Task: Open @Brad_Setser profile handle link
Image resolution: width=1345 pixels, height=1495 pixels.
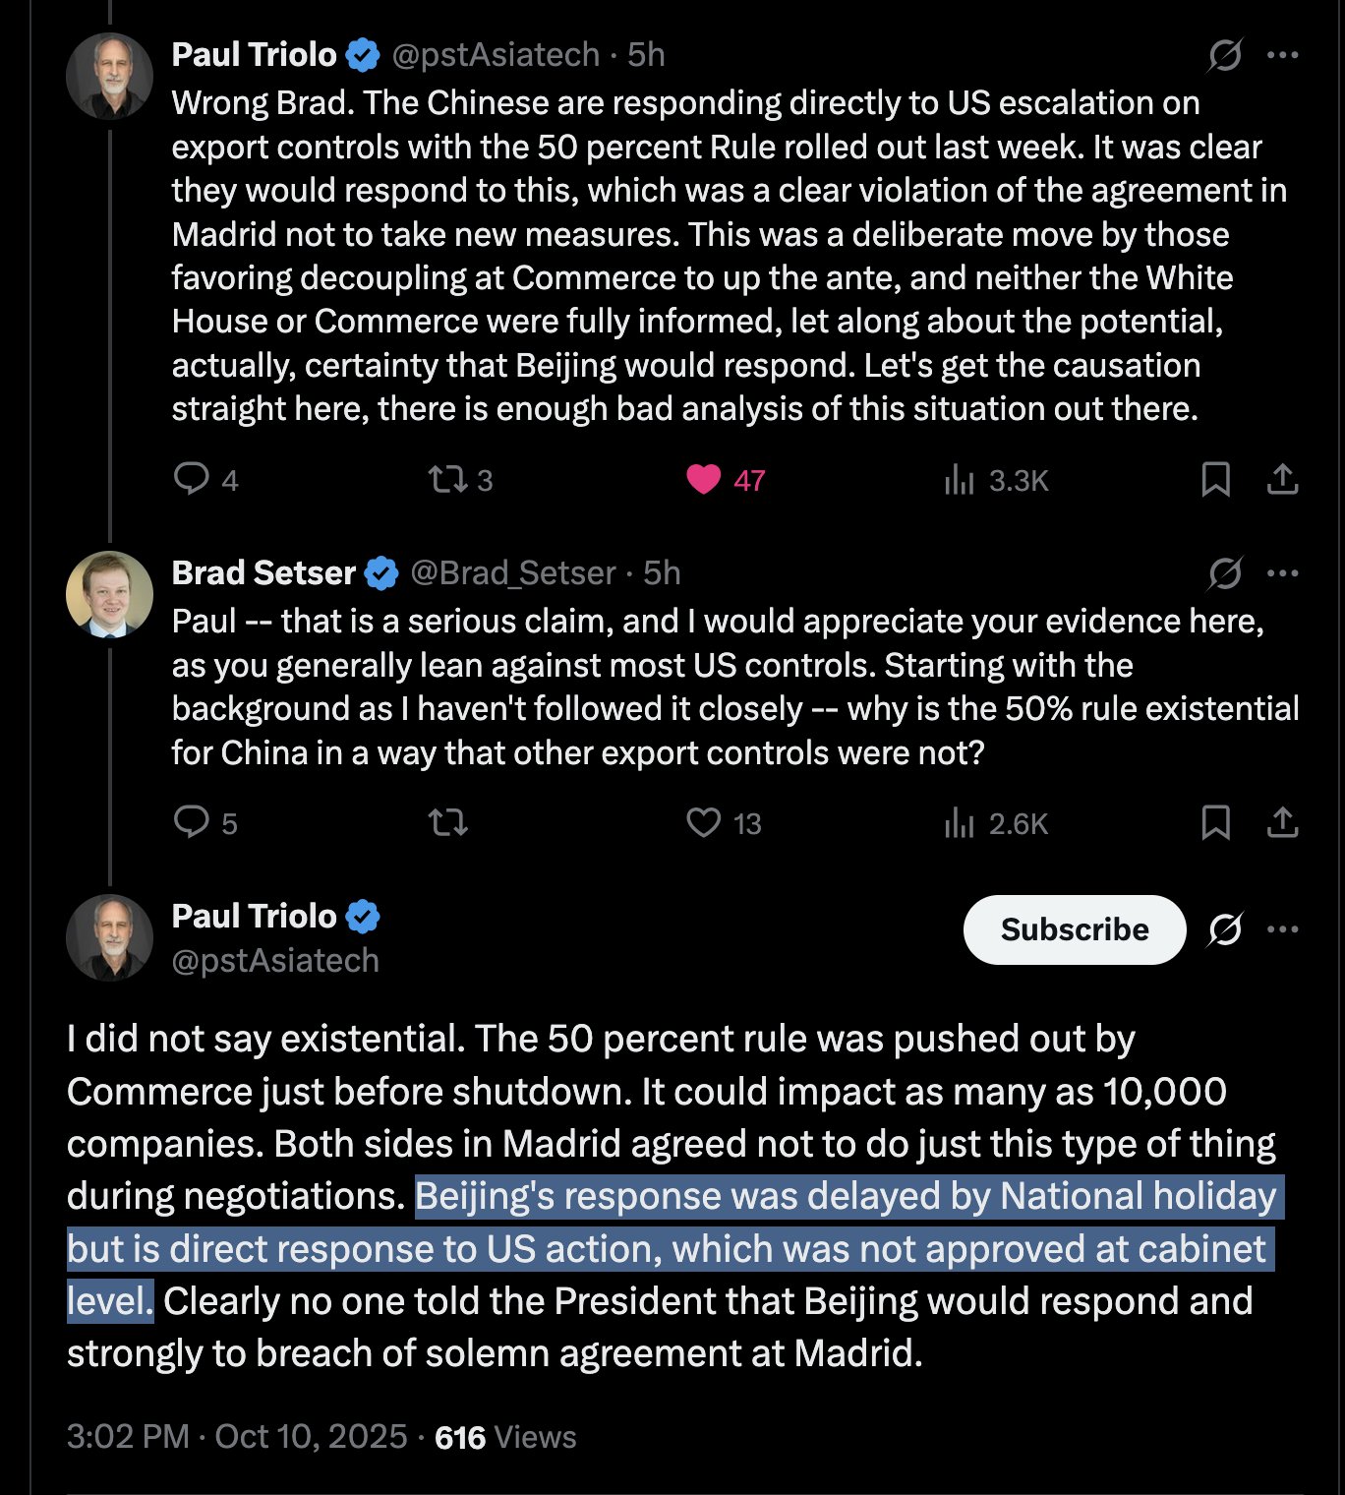Action: coord(512,573)
